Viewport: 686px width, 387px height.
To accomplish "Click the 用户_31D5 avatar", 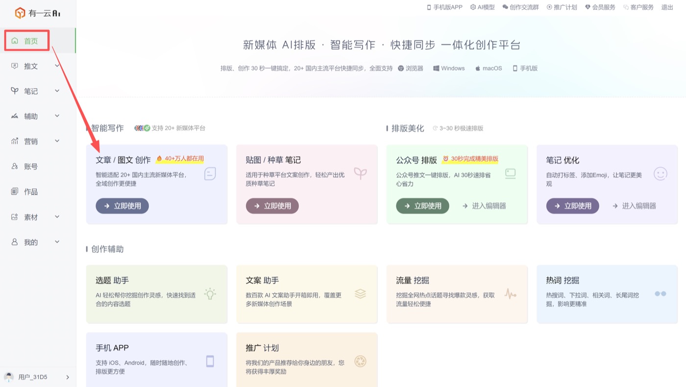I will point(9,377).
